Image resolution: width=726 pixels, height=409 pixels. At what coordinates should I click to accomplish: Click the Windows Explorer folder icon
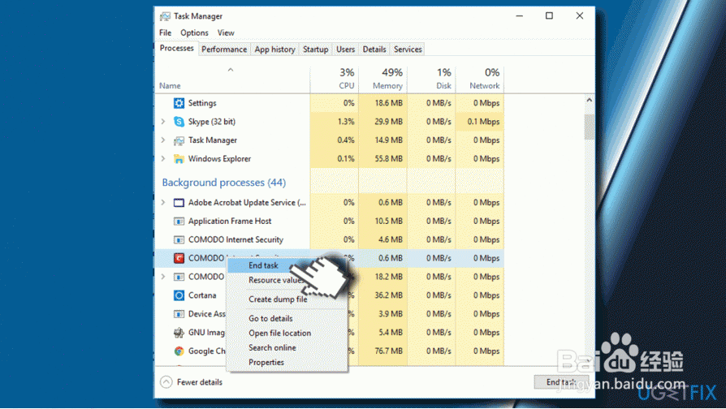coord(179,159)
